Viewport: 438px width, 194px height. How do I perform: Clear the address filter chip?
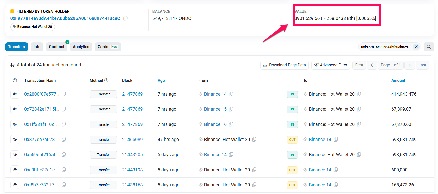click(416, 47)
